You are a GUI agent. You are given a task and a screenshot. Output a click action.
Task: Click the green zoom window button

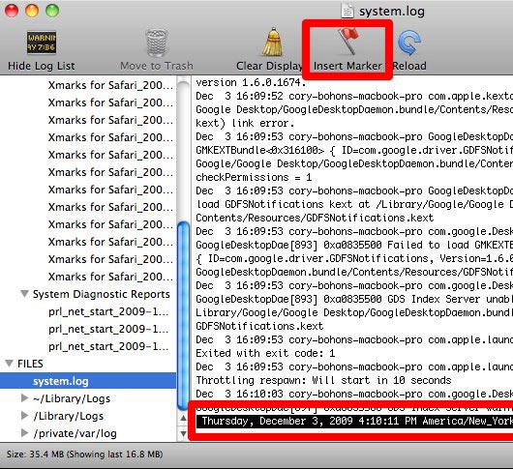click(x=52, y=11)
